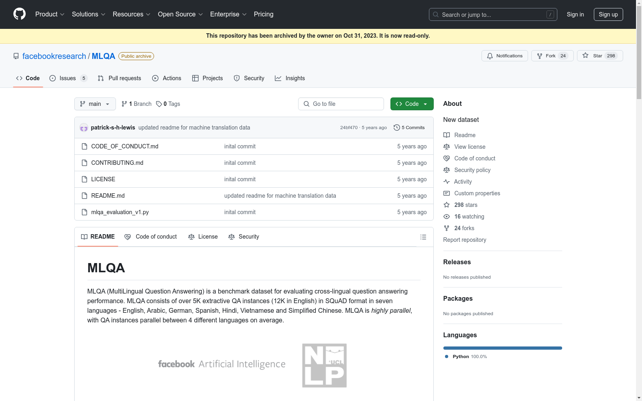Open the Projects tab
The height and width of the screenshot is (401, 642).
point(207,78)
